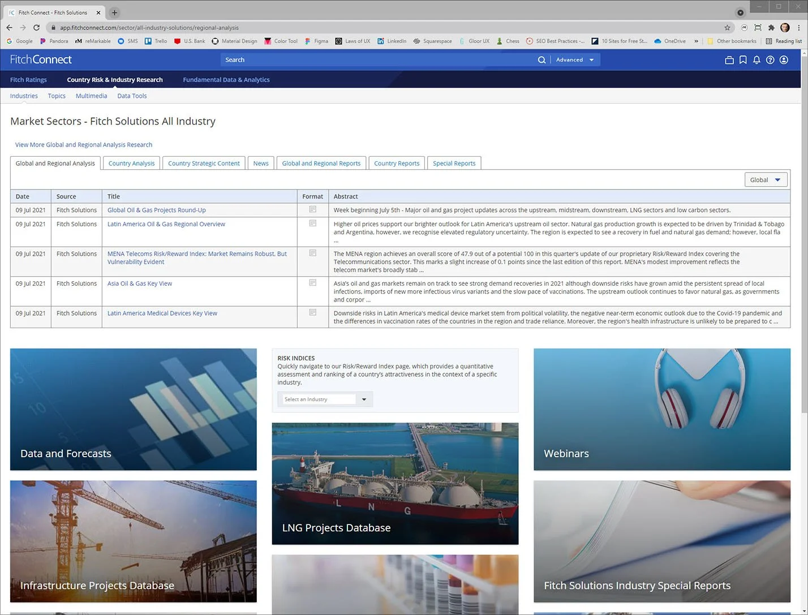
Task: Open the briefcase portfolio icon
Action: pos(729,60)
